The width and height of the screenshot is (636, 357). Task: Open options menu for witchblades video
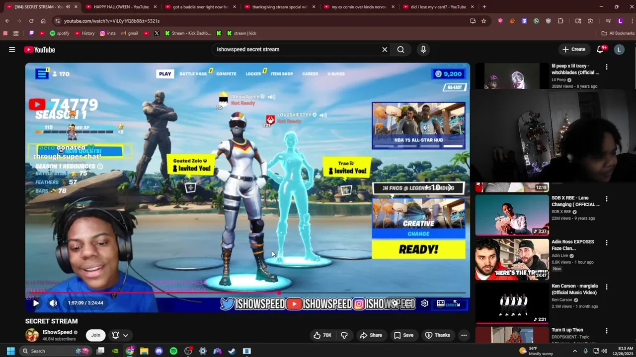(606, 67)
